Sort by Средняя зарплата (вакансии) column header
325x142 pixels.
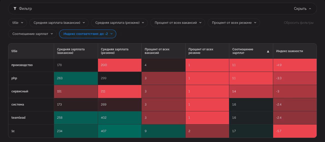(x=71, y=51)
